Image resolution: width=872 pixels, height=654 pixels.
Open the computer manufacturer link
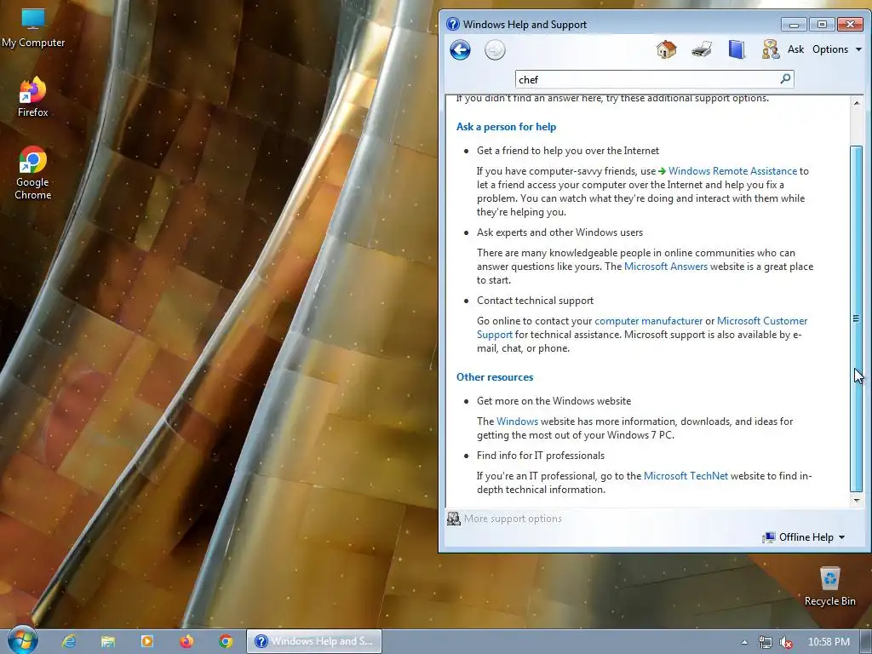pyautogui.click(x=648, y=321)
